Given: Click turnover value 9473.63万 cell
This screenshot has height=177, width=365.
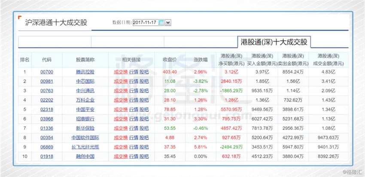Looking at the screenshot, I should pyautogui.click(x=328, y=138).
